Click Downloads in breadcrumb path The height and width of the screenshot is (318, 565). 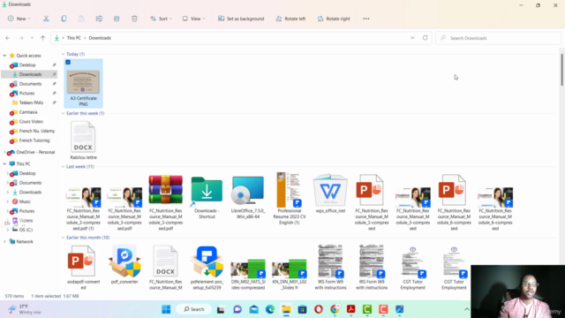point(100,38)
